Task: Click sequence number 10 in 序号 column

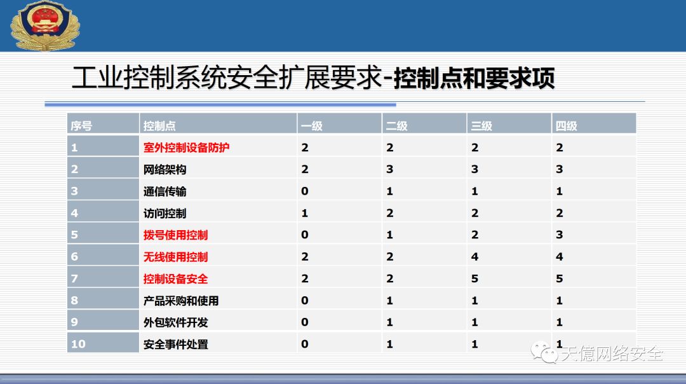Action: [78, 344]
